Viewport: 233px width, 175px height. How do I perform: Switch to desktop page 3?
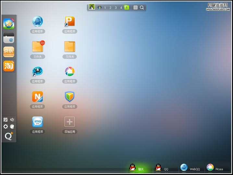click(116, 7)
